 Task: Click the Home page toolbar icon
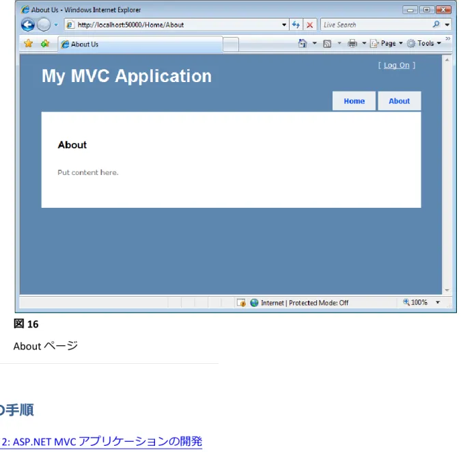[303, 43]
